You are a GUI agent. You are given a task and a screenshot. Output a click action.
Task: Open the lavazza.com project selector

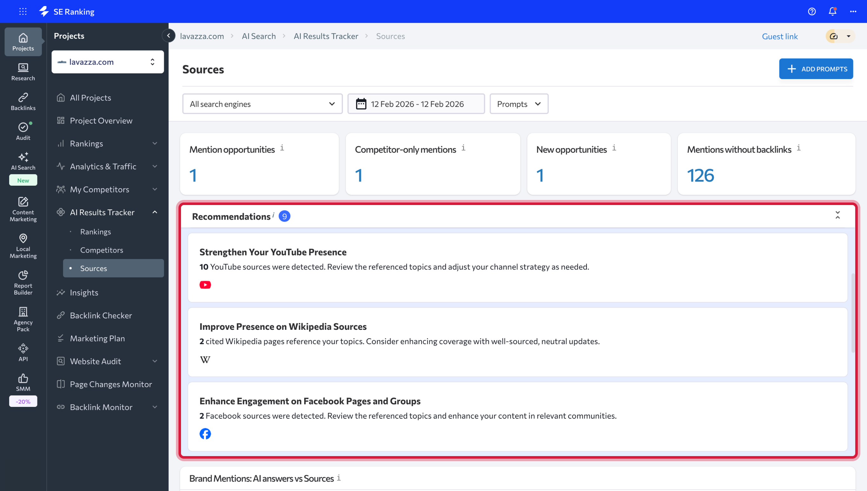[108, 62]
